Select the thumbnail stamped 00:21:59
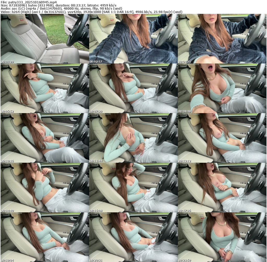Image resolution: width=267 pixels, height=262 pixels. 222,237
